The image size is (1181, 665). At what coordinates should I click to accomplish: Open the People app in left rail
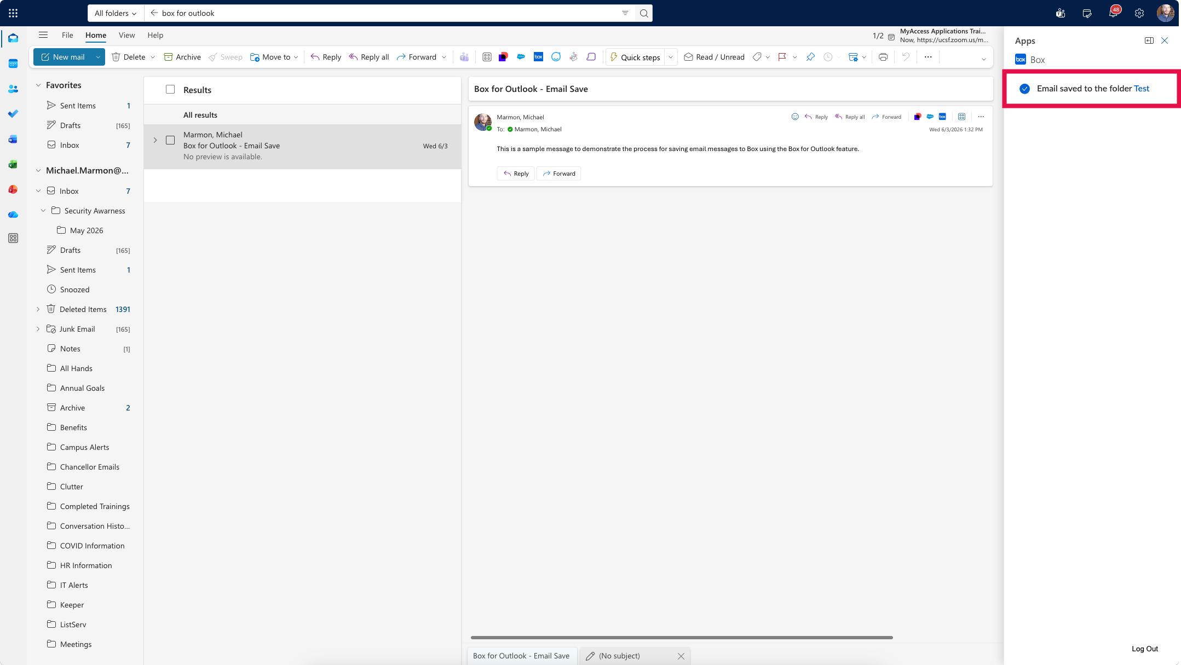coord(13,89)
